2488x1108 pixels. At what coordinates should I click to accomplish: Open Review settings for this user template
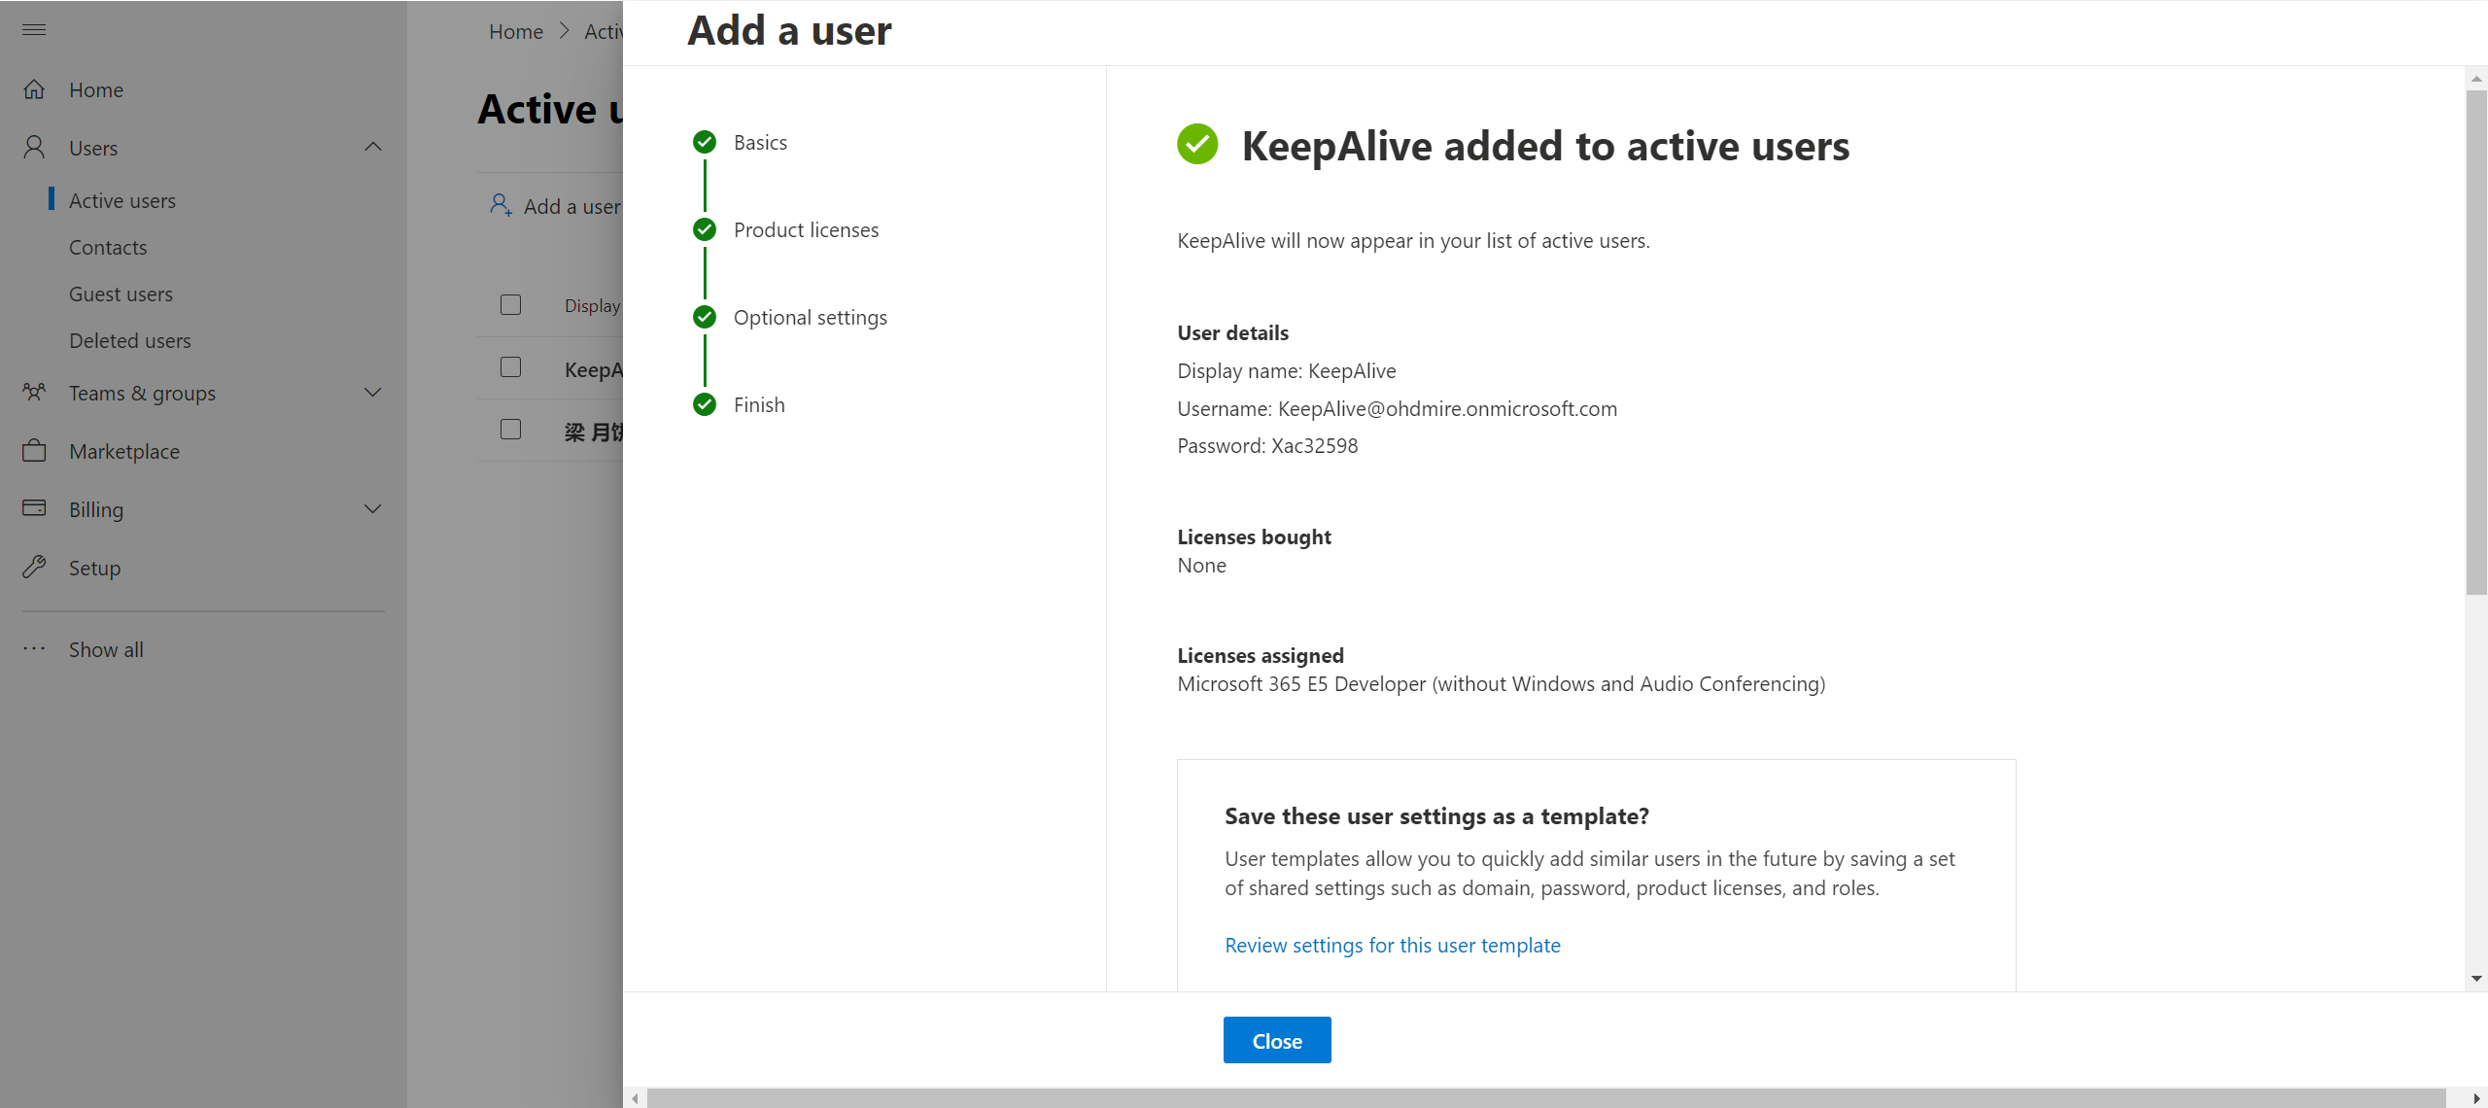[x=1392, y=944]
